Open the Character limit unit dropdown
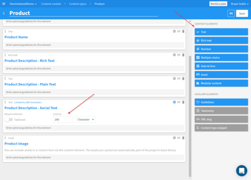Screen dimensions: 251x180 click(x=86, y=120)
